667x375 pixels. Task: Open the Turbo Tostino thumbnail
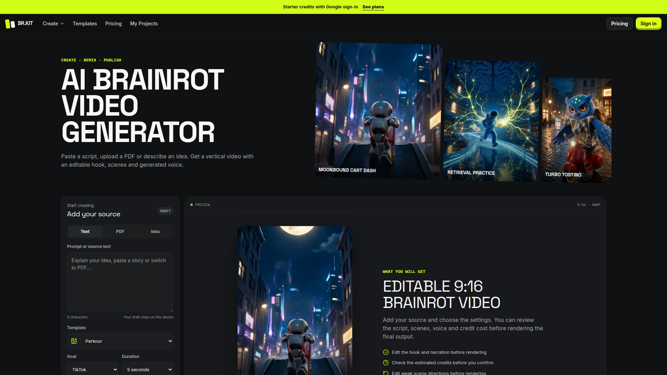pos(577,130)
